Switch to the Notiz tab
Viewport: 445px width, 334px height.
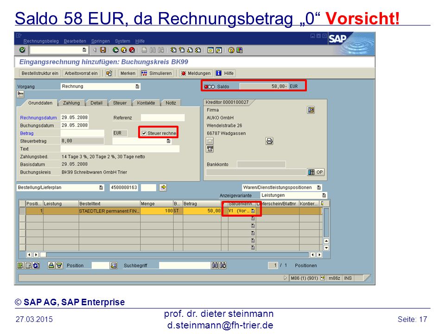171,103
